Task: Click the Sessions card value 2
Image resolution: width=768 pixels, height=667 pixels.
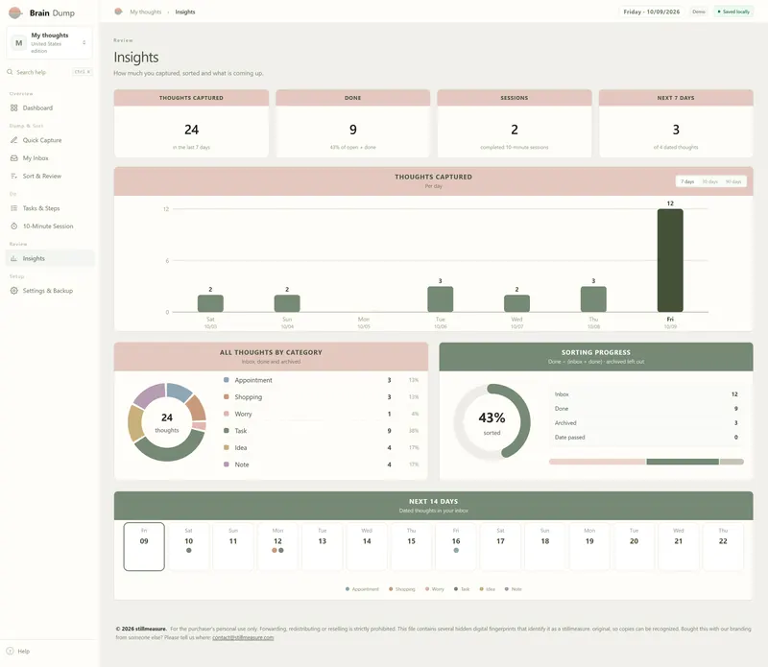Action: [515, 130]
